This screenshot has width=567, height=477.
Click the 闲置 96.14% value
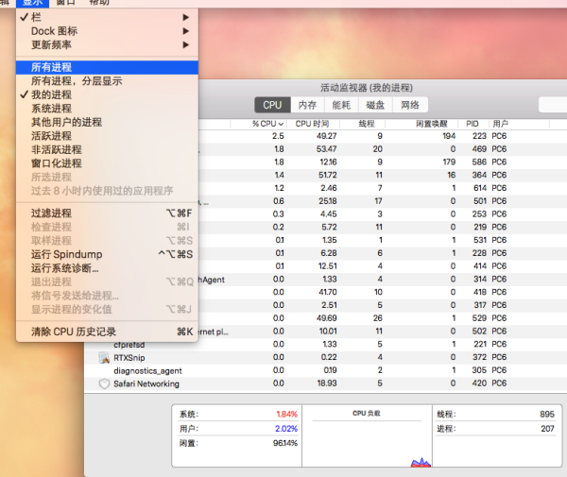coord(285,443)
